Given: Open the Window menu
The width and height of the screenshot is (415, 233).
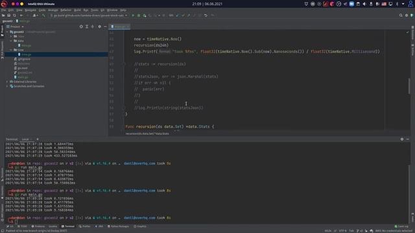Looking at the screenshot, I should click(112, 10).
